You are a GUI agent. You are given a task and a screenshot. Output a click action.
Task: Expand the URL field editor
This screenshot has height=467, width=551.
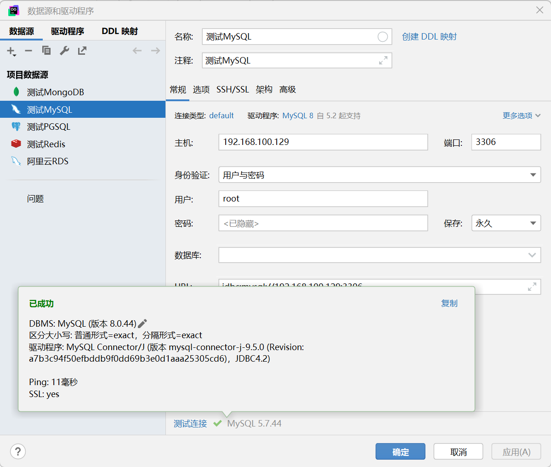pyautogui.click(x=532, y=287)
